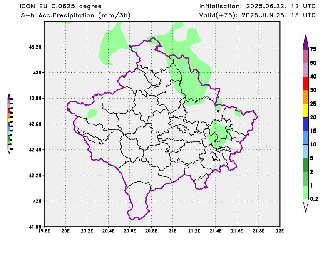Viewport: 333px width, 257px height.
Task: Click the 'ICON EU 0.0625 degree' title
Action: coord(60,6)
